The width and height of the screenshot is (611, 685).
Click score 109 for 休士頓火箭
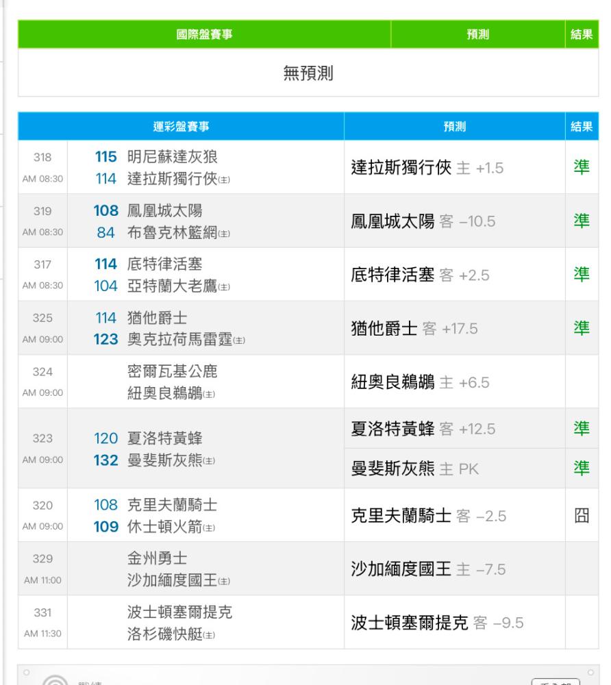click(105, 527)
